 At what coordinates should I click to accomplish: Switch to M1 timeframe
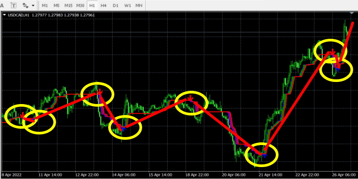point(45,5)
